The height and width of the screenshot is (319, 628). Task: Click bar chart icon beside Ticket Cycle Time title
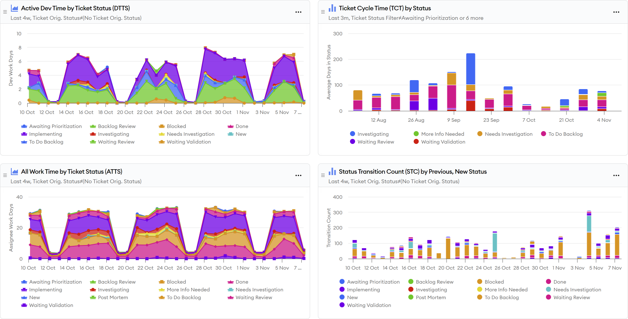[x=332, y=8]
